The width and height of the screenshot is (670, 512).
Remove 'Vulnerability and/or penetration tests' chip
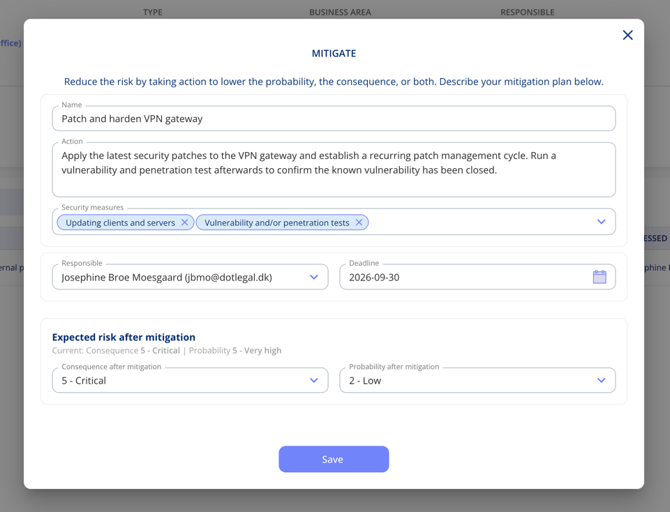coord(359,223)
